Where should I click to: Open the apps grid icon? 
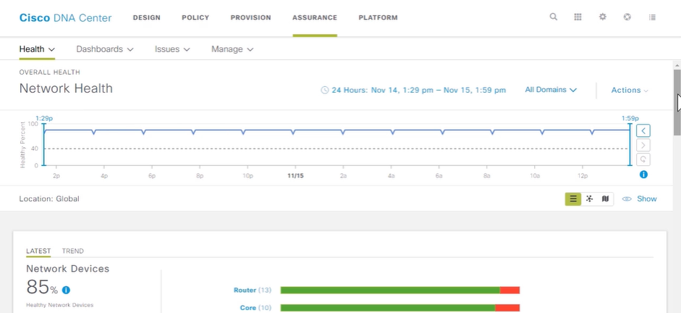click(x=578, y=17)
